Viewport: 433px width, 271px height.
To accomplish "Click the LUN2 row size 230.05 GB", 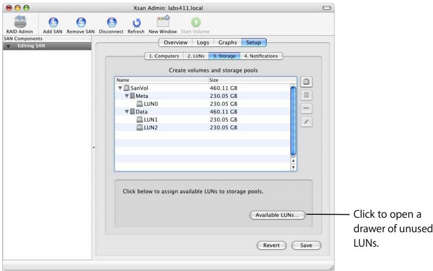I will [223, 127].
